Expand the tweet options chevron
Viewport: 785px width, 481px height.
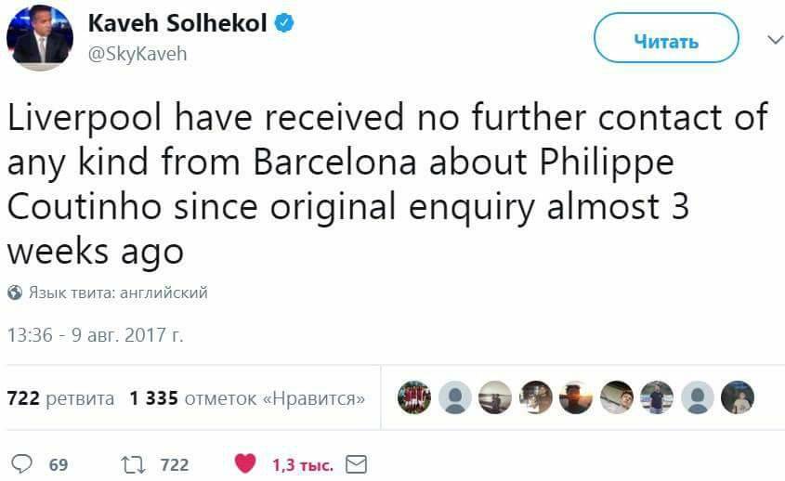pyautogui.click(x=768, y=41)
